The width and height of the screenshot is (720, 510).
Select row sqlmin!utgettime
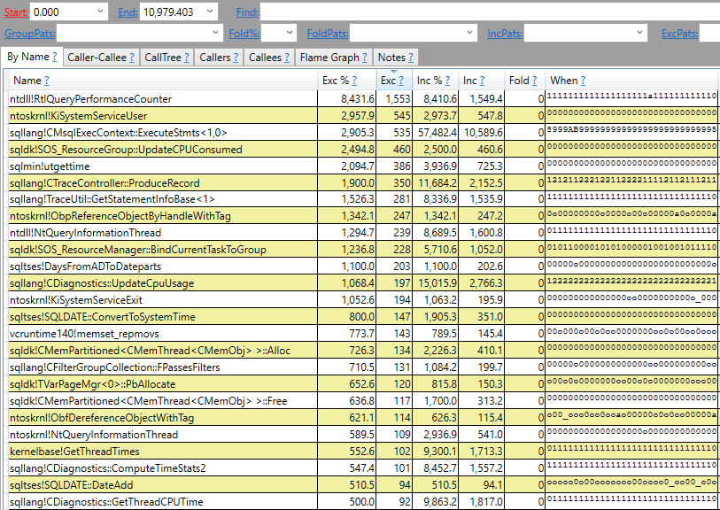tap(363, 166)
